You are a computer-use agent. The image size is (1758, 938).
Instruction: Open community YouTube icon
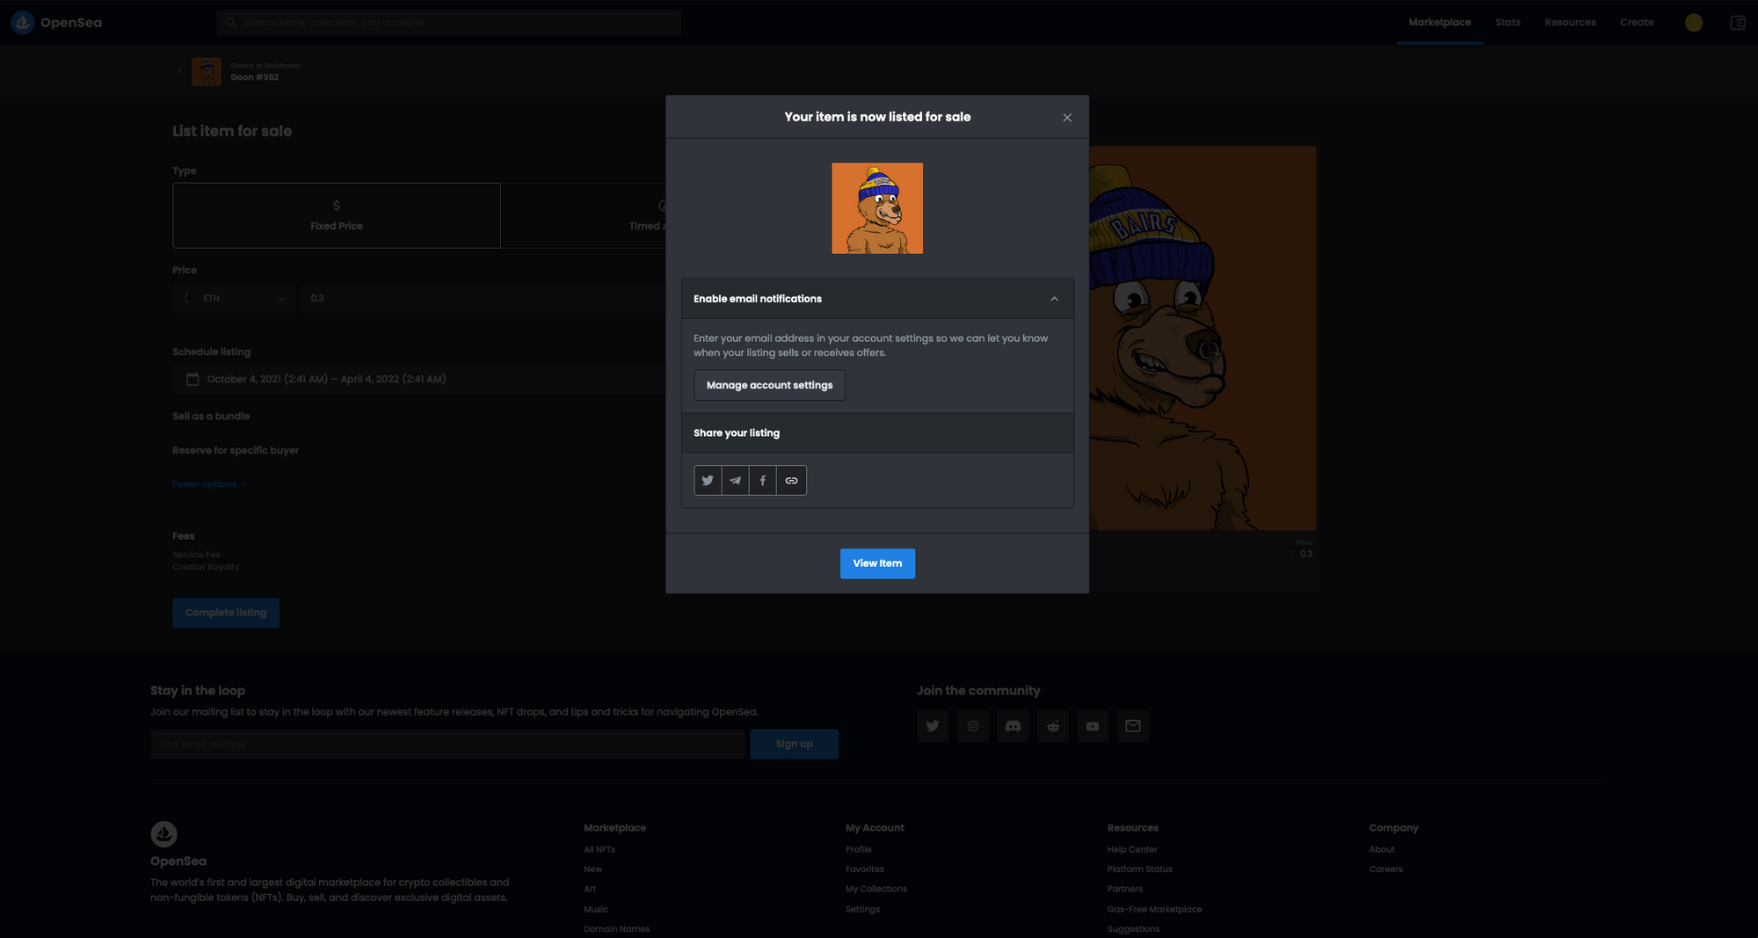tap(1093, 726)
